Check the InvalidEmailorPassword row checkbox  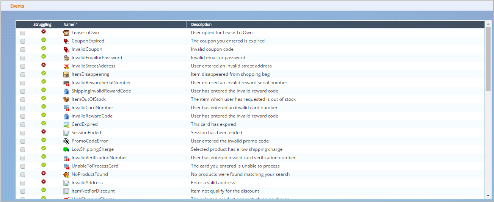point(23,58)
